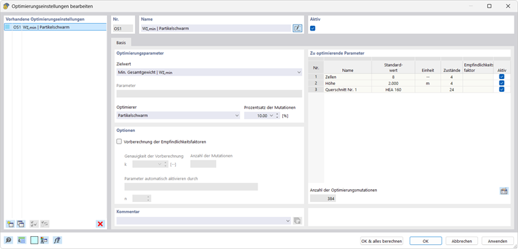The image size is (518, 249).
Task: Click the HEA 160 standard value cell
Action: (x=393, y=89)
